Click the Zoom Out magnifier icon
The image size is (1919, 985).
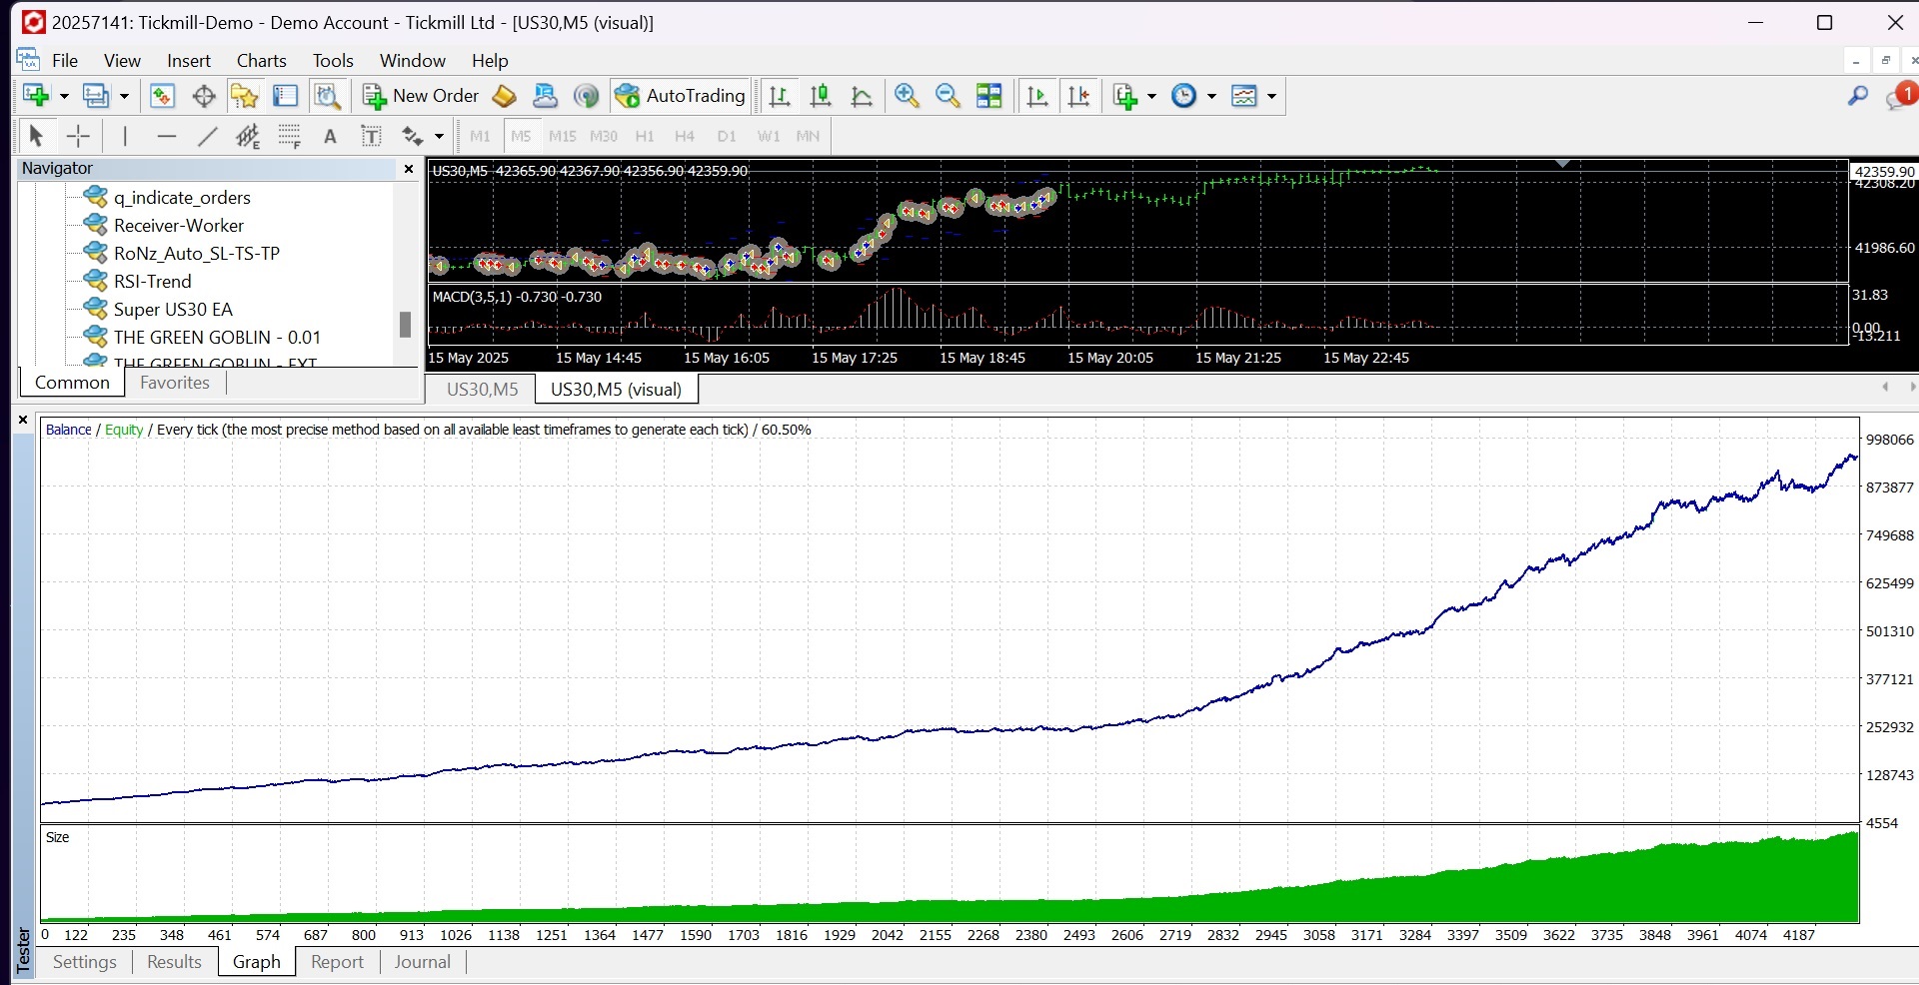[948, 96]
